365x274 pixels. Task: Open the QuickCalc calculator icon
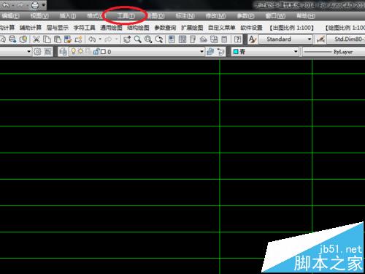click(x=224, y=39)
